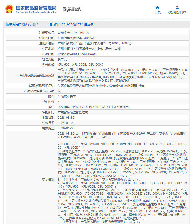This screenshot has height=224, width=190.
Task: Click the 型号规格 label
Action: pos(48,65)
